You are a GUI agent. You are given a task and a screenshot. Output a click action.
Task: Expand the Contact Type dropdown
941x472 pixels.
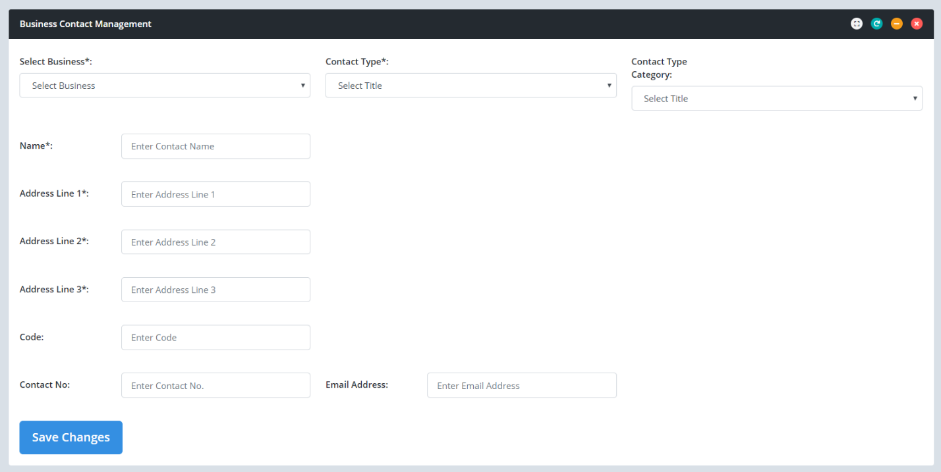[470, 86]
